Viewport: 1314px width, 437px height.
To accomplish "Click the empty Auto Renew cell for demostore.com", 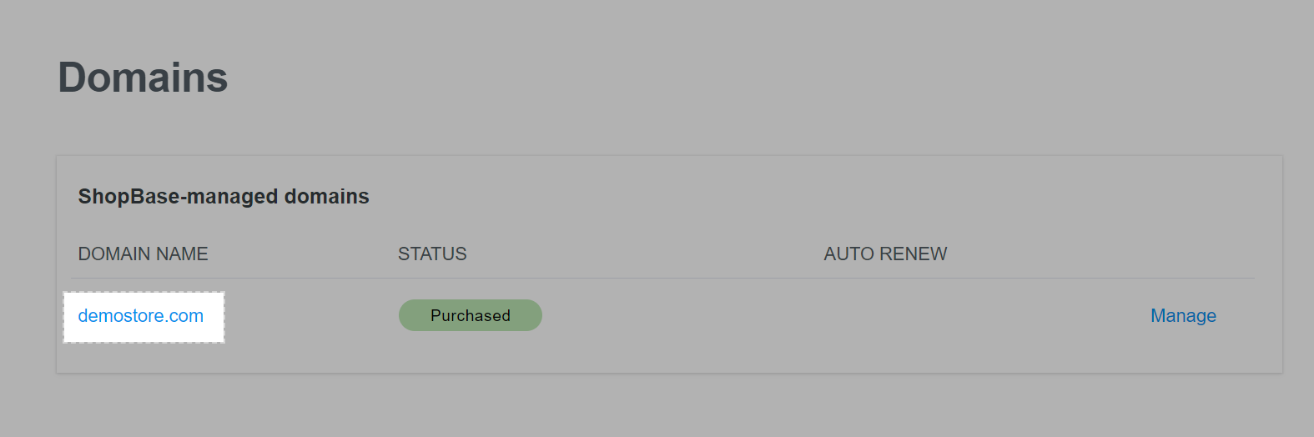I will pos(885,316).
